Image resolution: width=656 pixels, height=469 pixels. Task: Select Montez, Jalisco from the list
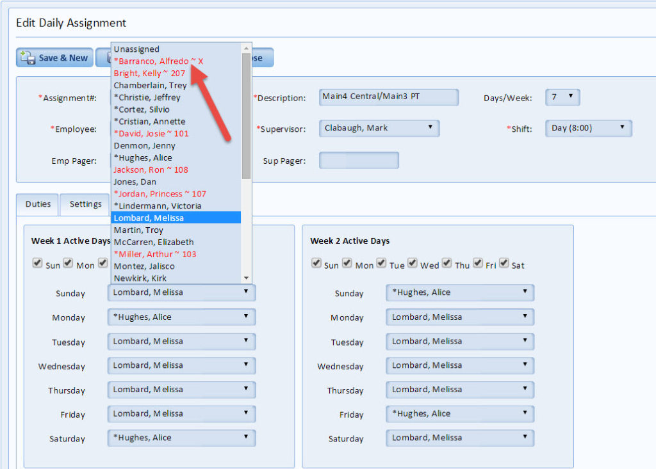pyautogui.click(x=176, y=266)
